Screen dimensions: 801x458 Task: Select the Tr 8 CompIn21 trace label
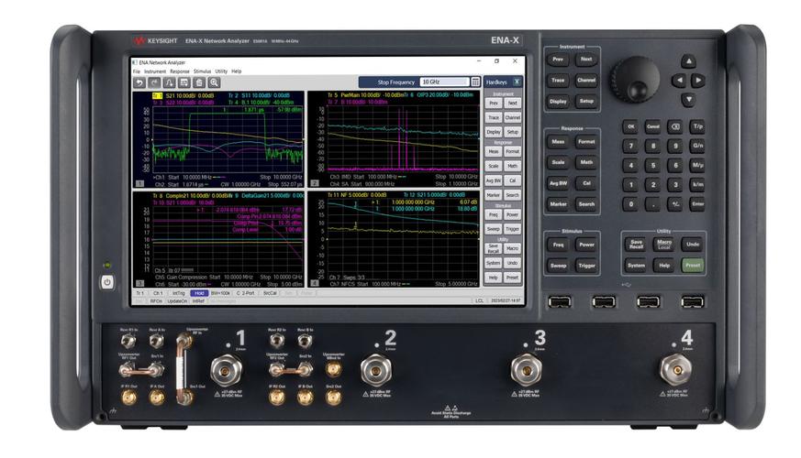pyautogui.click(x=192, y=195)
